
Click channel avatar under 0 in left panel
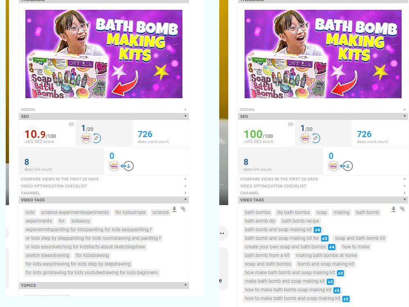[x=114, y=166]
